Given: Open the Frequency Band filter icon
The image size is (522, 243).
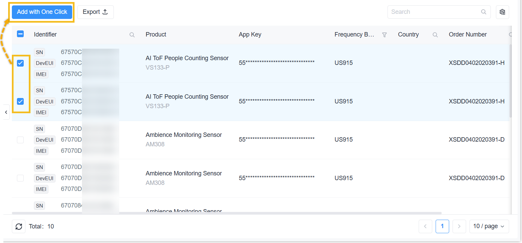Looking at the screenshot, I should tap(384, 35).
